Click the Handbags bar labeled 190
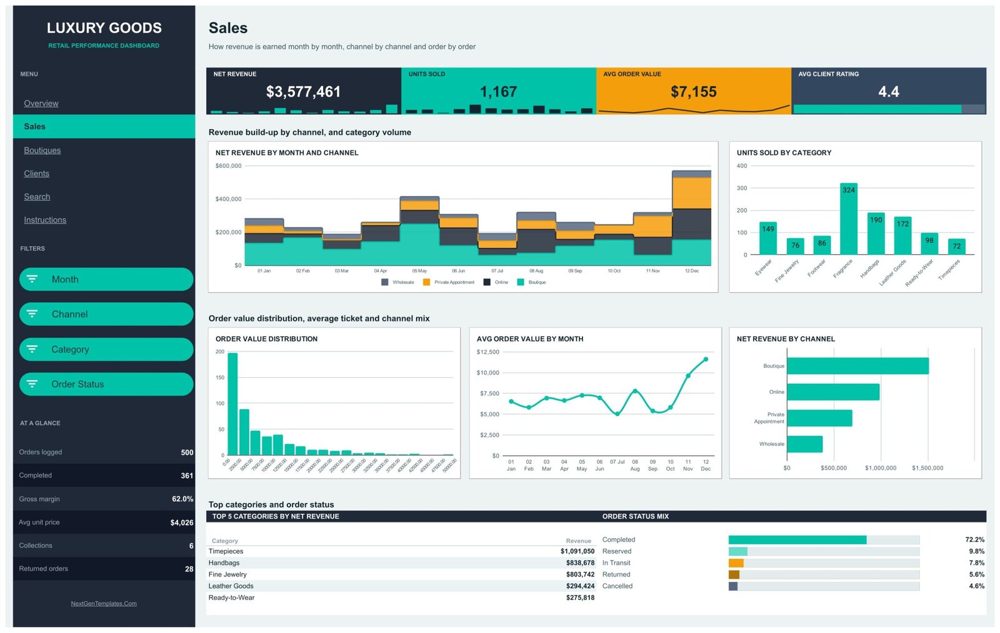1000x633 pixels. coord(876,233)
